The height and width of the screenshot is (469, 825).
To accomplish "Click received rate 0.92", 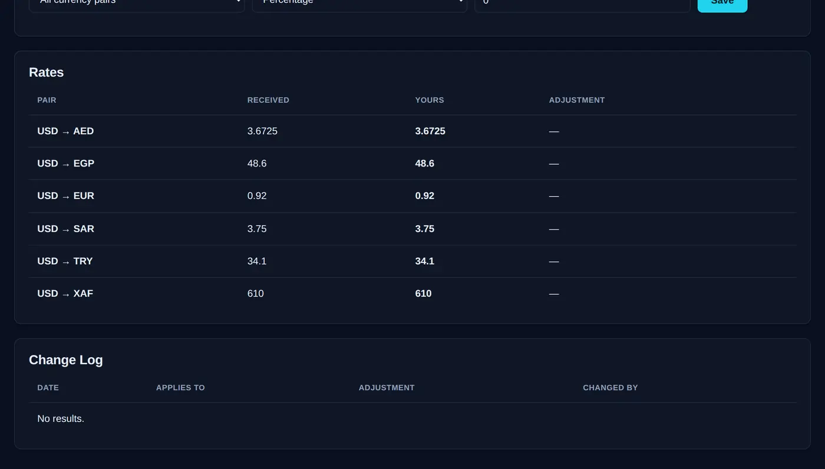I will [x=257, y=196].
